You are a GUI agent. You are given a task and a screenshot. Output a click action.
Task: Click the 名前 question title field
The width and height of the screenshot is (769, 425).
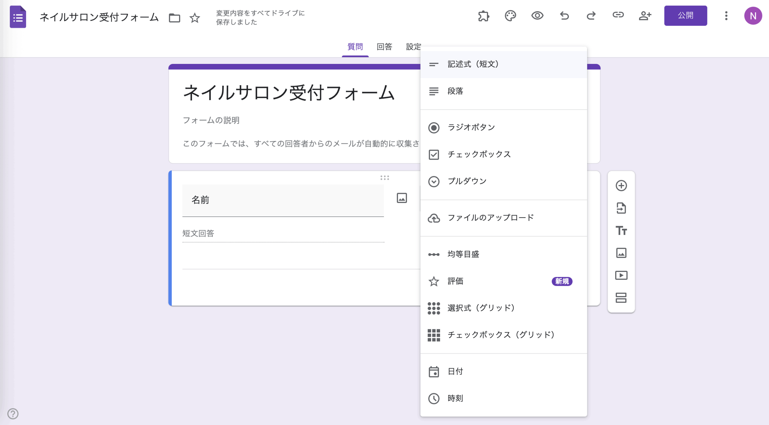(283, 200)
